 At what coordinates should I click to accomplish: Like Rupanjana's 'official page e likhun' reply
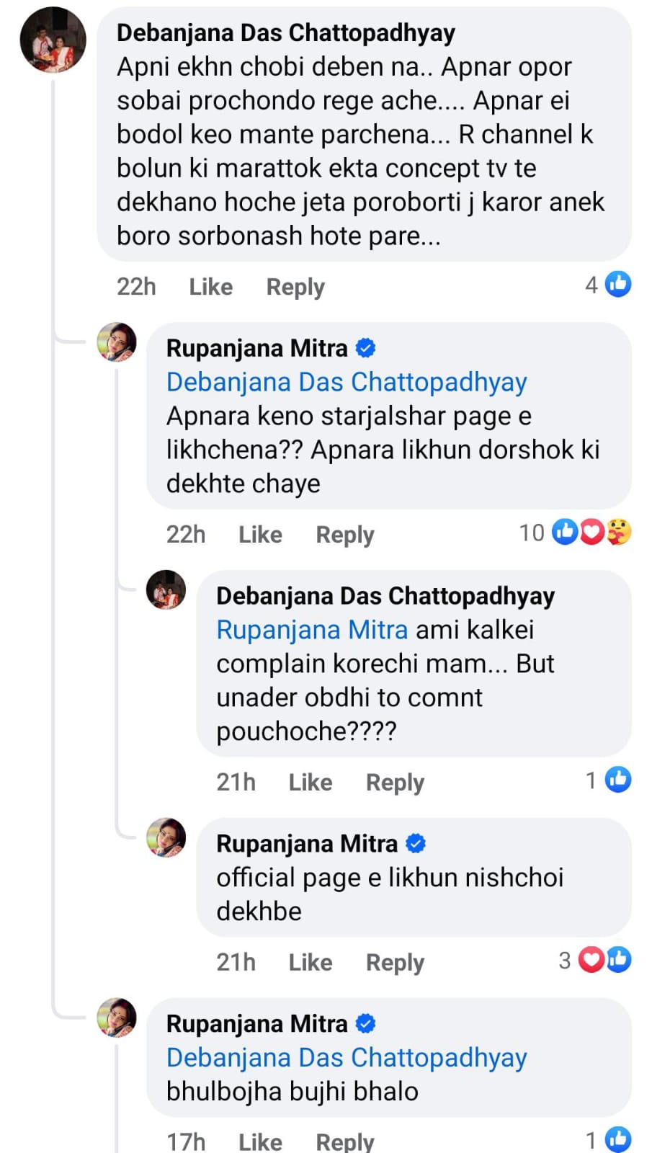pos(310,962)
